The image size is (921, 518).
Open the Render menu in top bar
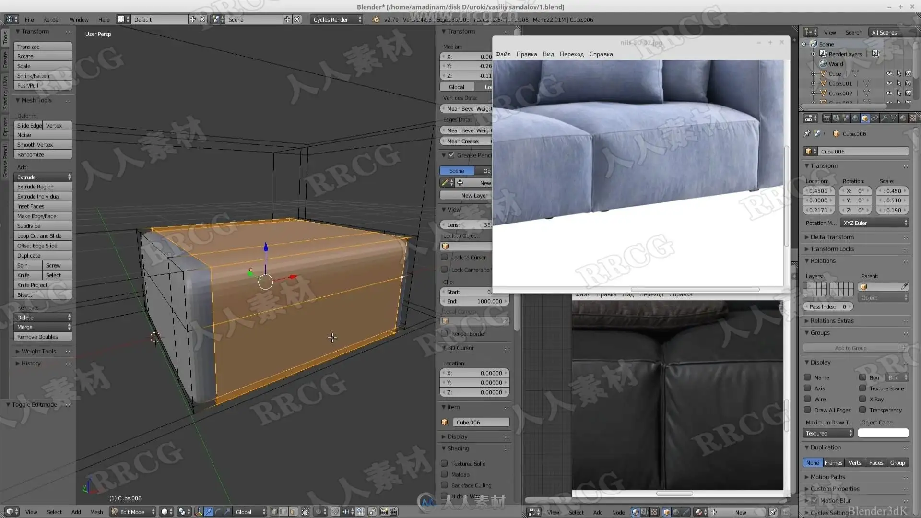pos(51,20)
